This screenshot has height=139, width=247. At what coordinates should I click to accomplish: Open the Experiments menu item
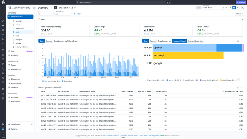[16, 83]
